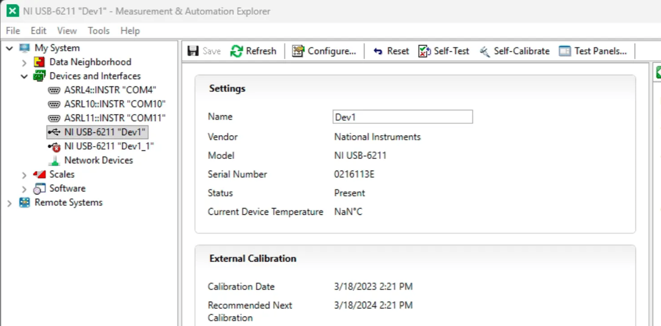Select the Network Devices tree item
The image size is (661, 326).
(x=98, y=160)
